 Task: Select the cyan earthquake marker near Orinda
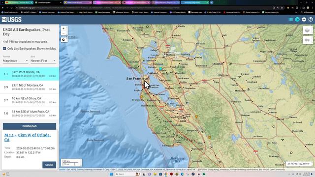160,69
